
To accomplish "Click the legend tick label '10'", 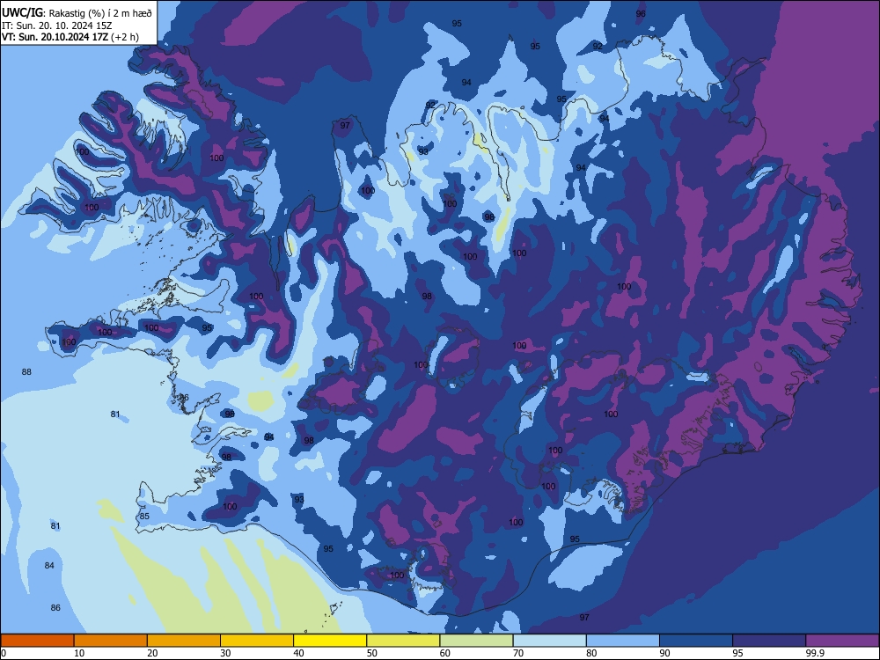I will [79, 653].
